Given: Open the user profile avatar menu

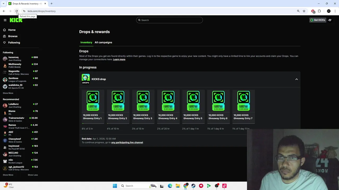Looking at the screenshot, I should pos(330,20).
